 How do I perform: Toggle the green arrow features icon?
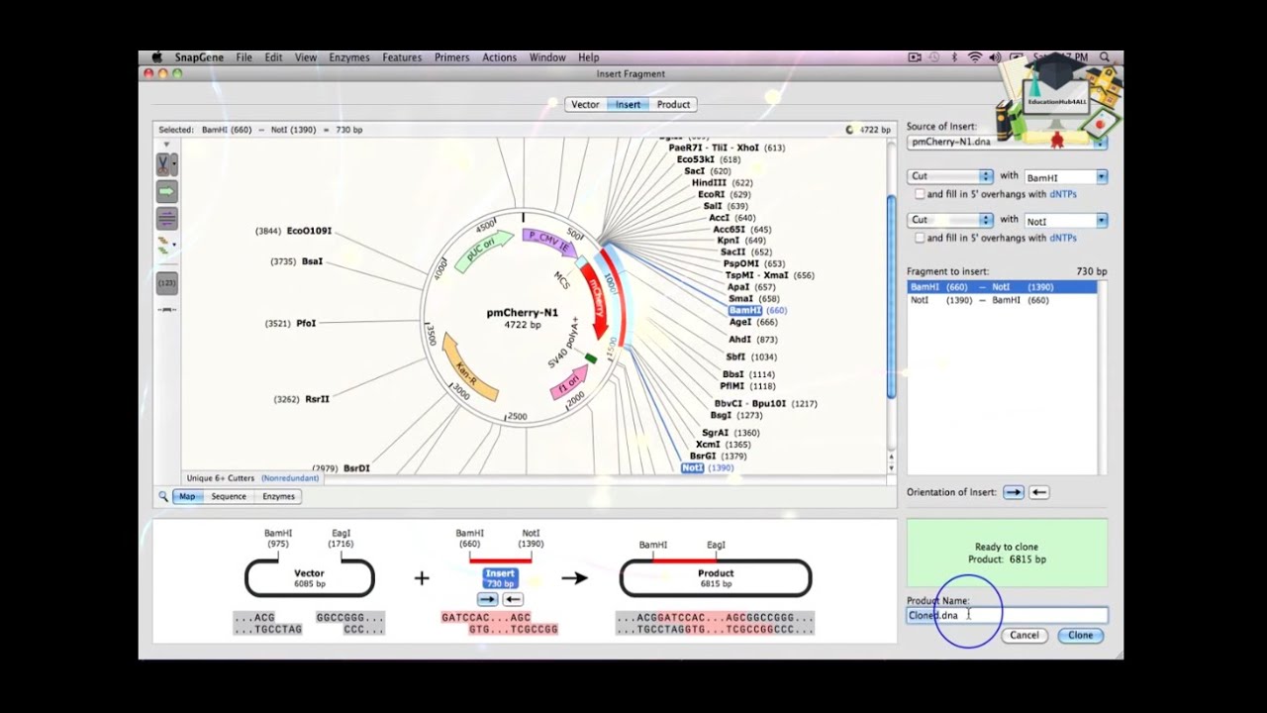coord(166,191)
